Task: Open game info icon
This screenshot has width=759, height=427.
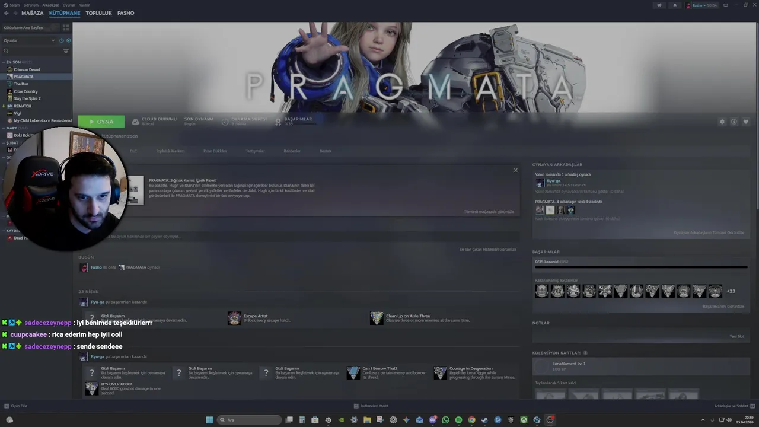Action: pyautogui.click(x=734, y=122)
